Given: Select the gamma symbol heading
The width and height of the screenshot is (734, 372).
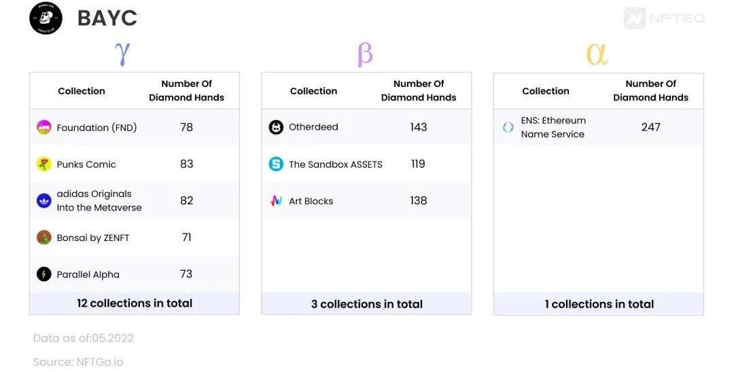Looking at the screenshot, I should point(122,54).
